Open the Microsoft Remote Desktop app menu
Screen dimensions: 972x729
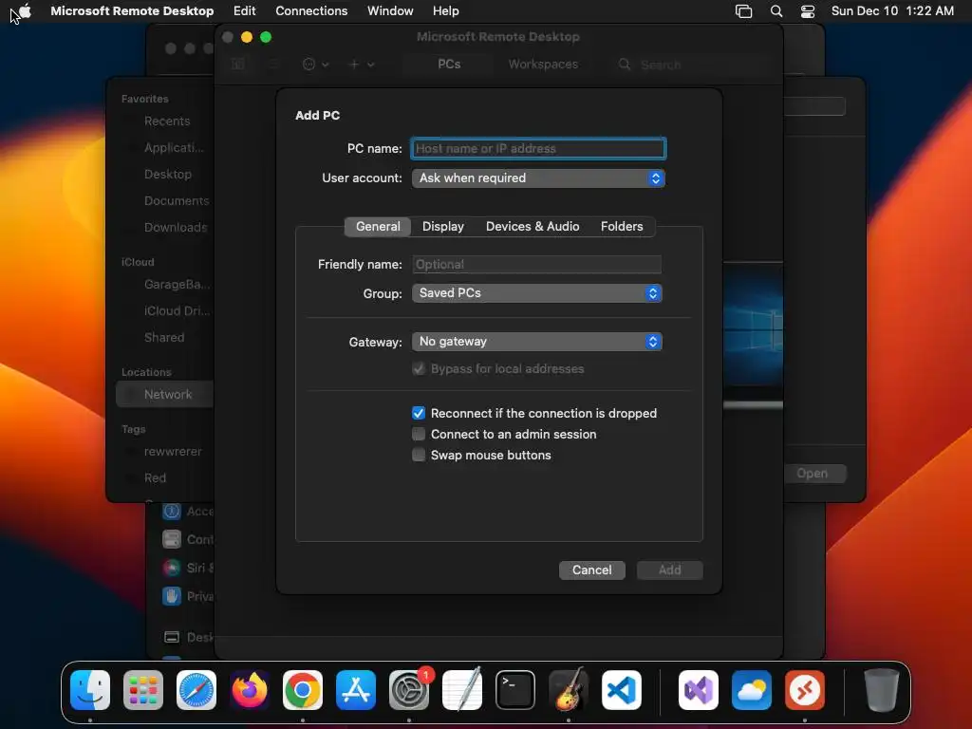tap(132, 10)
